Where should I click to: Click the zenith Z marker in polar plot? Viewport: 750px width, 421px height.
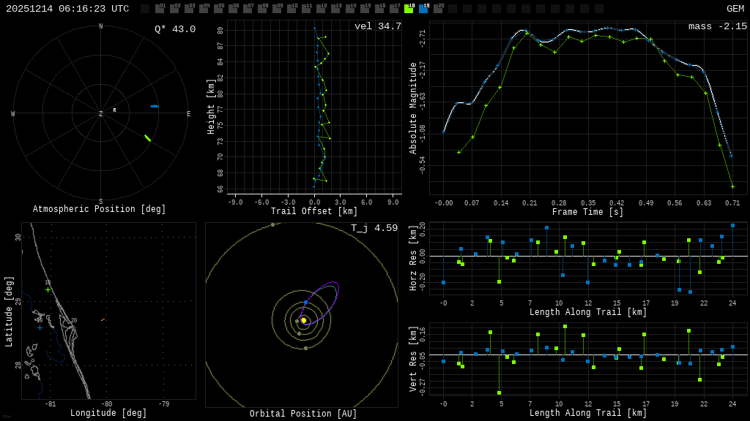click(101, 114)
